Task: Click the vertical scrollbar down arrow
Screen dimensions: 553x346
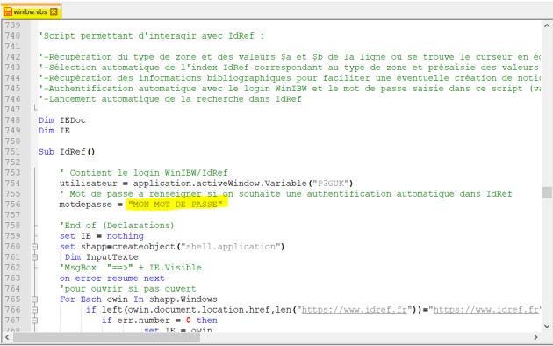Action: tap(547, 326)
